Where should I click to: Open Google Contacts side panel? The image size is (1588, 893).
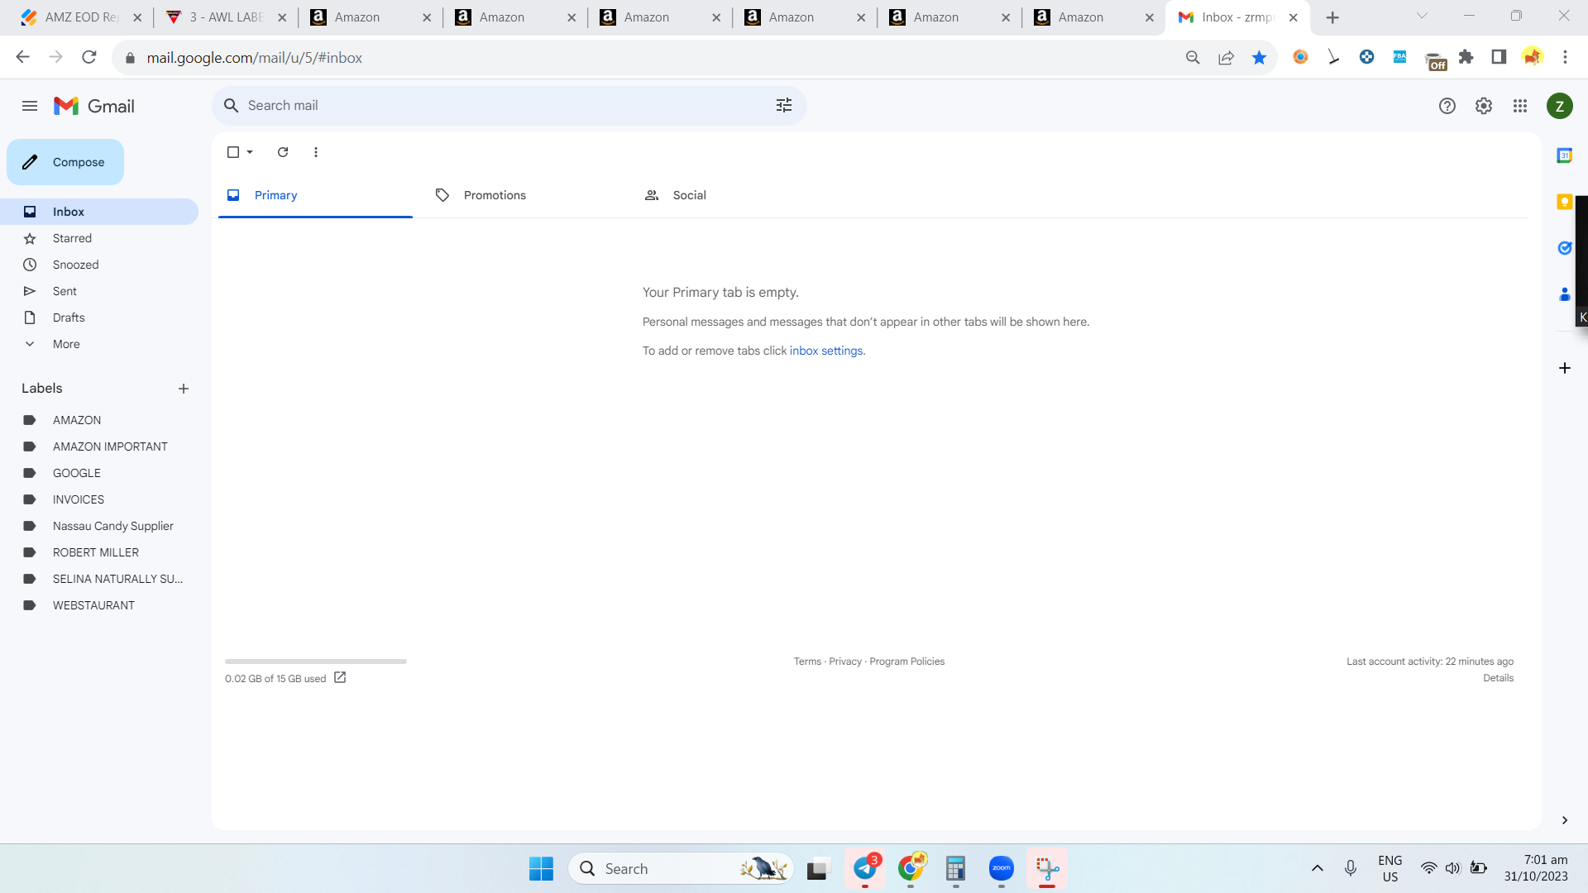[x=1565, y=294]
